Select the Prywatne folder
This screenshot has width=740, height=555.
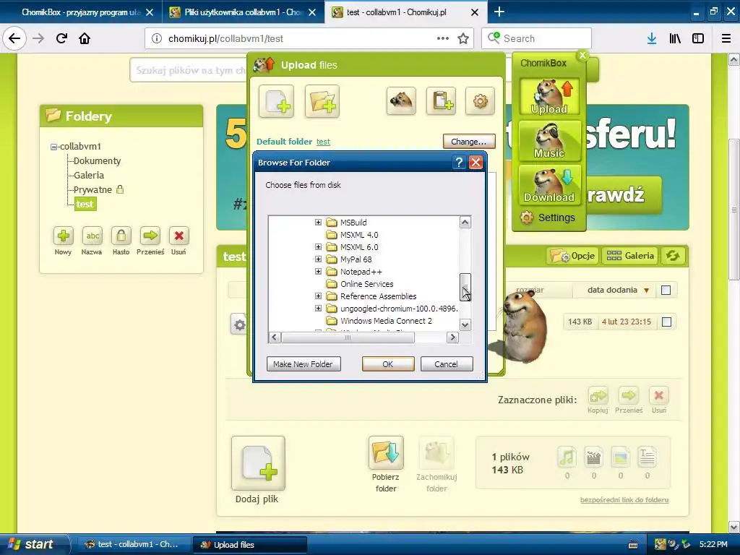tap(92, 190)
